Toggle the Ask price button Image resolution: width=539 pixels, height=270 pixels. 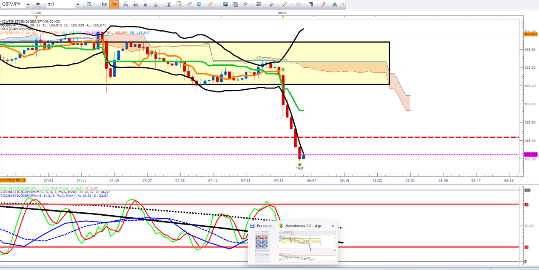pos(114,4)
